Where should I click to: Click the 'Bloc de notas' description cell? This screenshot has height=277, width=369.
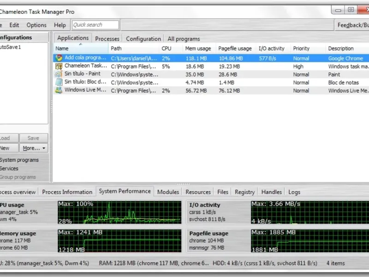[x=343, y=83]
